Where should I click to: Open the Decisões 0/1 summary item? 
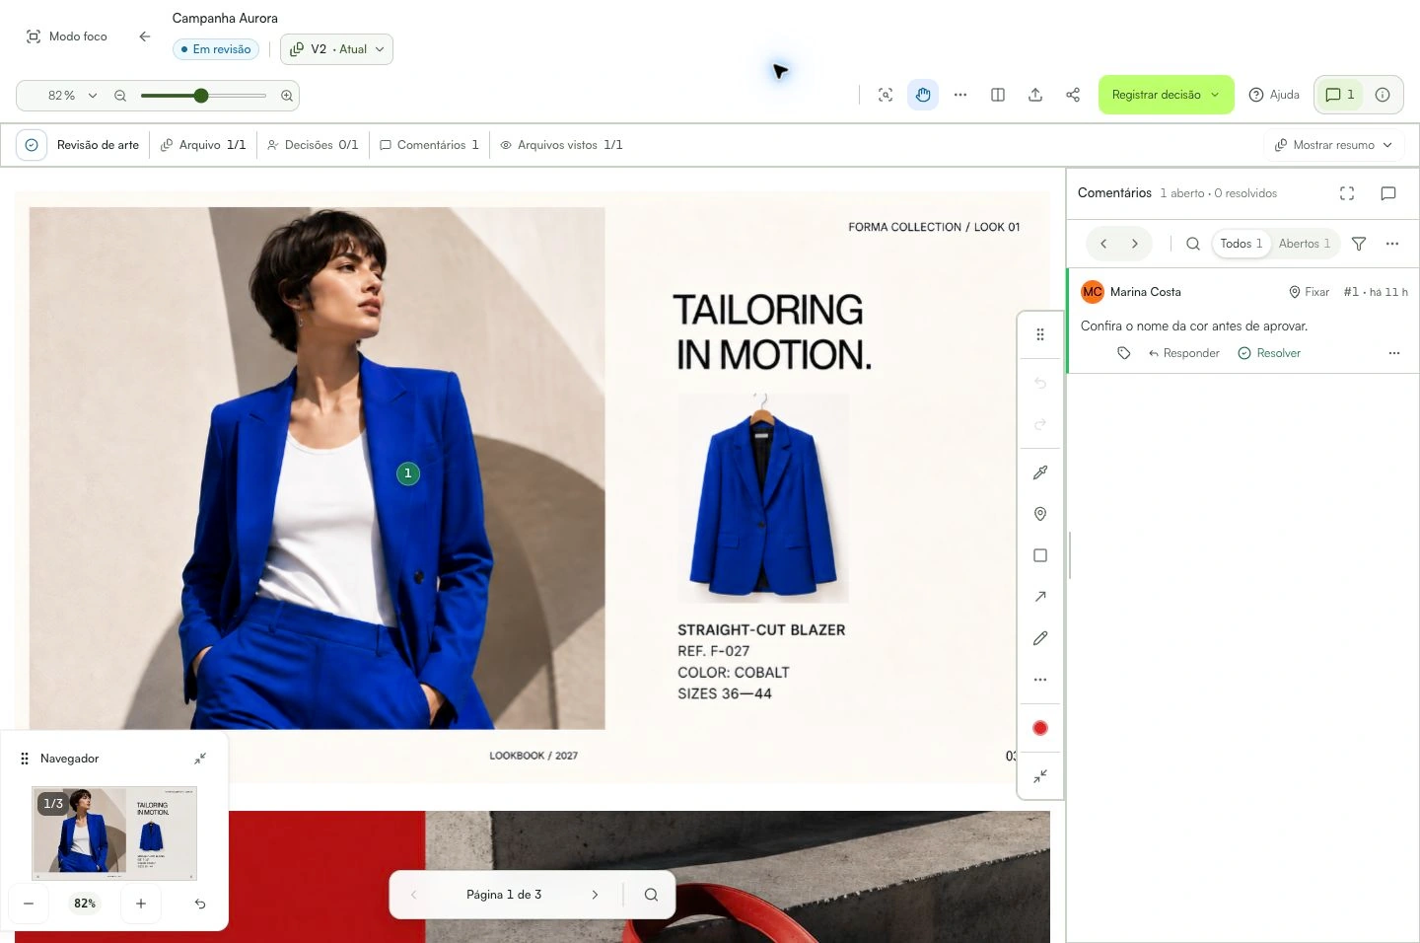[312, 145]
